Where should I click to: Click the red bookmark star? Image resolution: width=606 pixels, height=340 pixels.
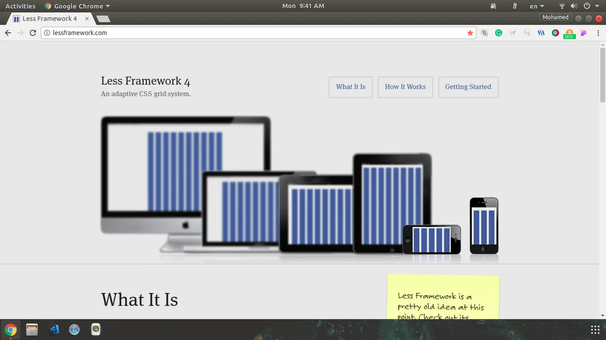click(470, 33)
